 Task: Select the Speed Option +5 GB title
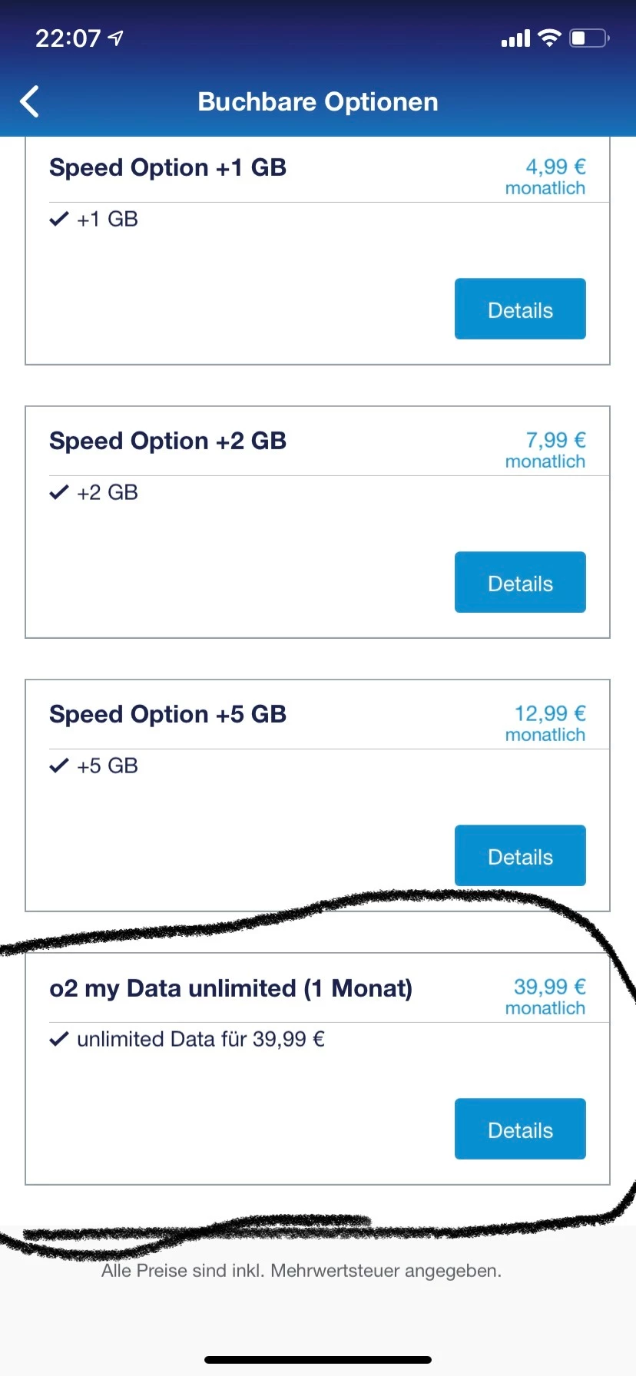click(167, 714)
